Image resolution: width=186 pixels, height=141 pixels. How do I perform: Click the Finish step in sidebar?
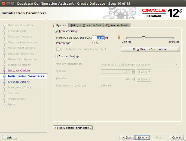point(12,104)
